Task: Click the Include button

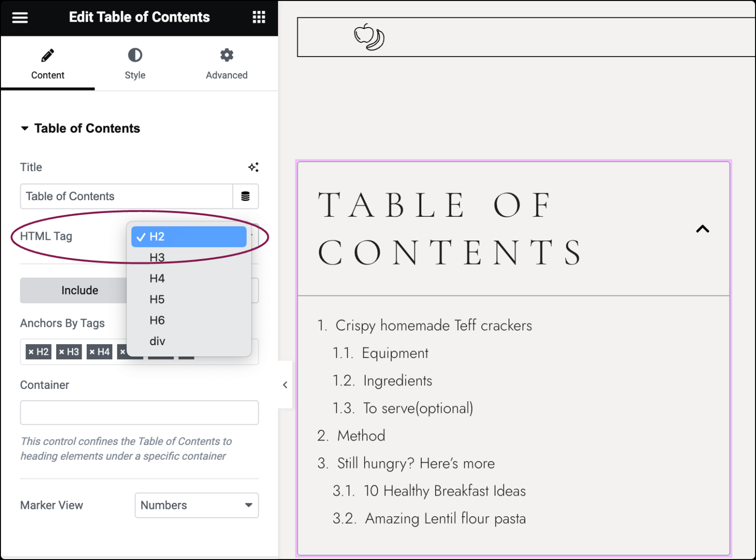Action: pos(80,290)
